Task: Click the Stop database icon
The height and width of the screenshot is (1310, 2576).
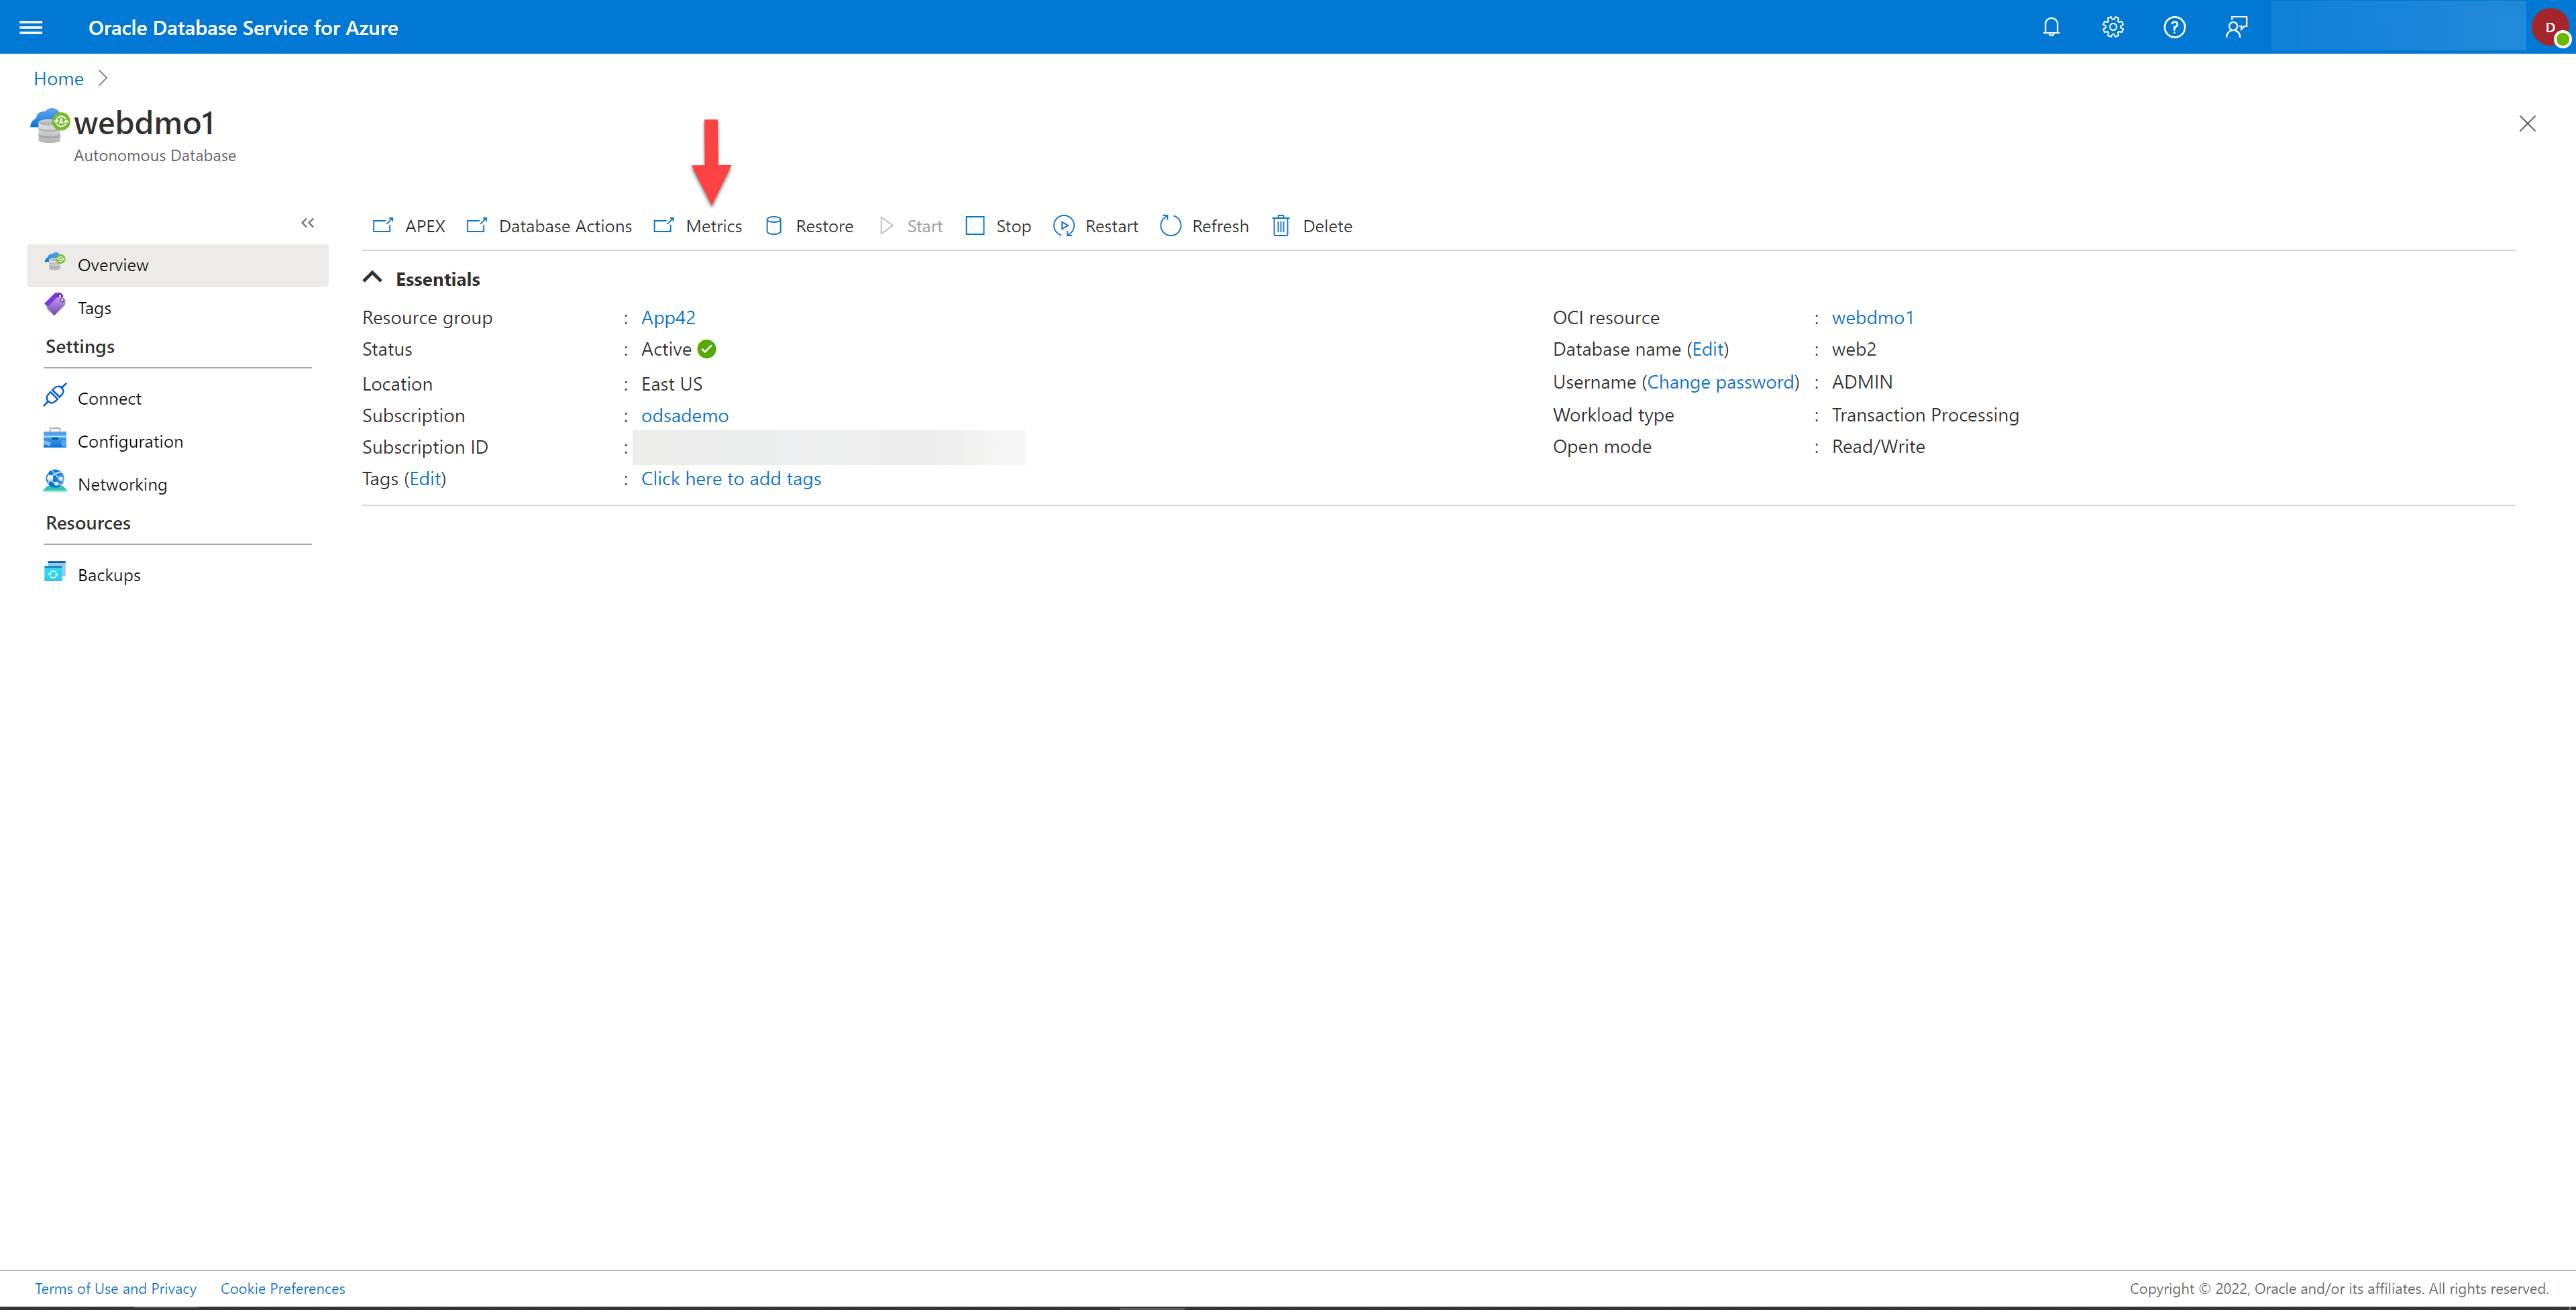Action: [975, 225]
